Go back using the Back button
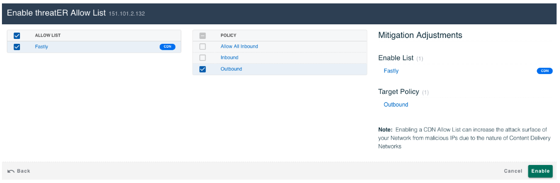The image size is (560, 183). (x=19, y=171)
